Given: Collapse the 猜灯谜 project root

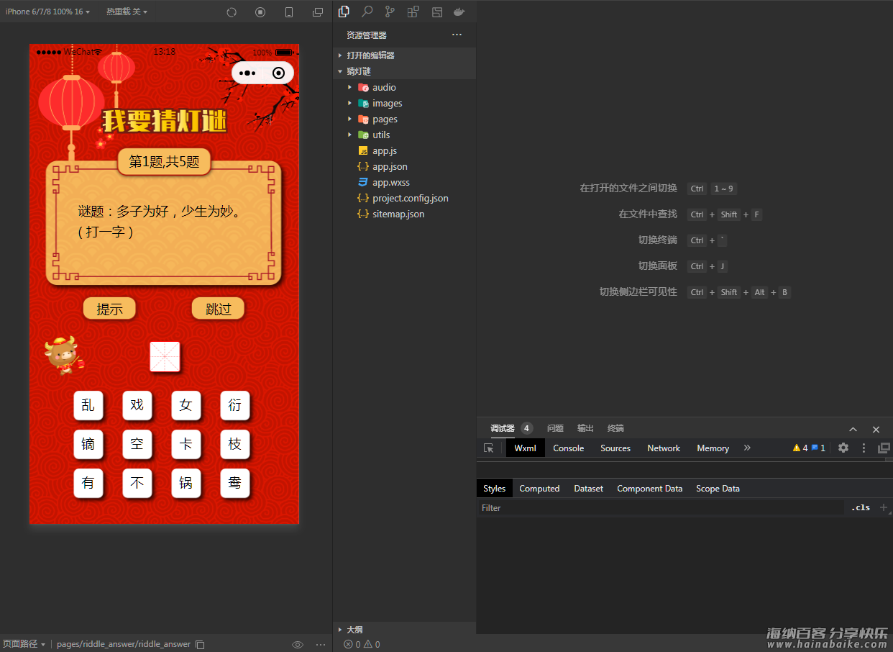Looking at the screenshot, I should [404, 71].
